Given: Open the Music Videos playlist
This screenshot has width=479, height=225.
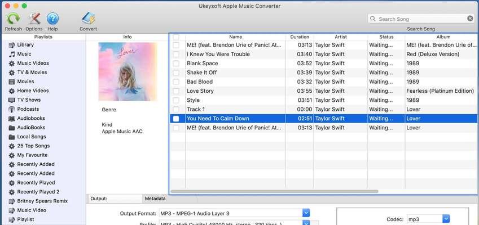Looking at the screenshot, I should click(33, 63).
